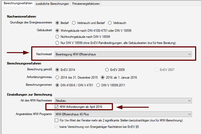This screenshot has height=134, width=201.
Task: Select Wohngebäude nach DIN 4108/4701 option
Action: click(57, 31)
